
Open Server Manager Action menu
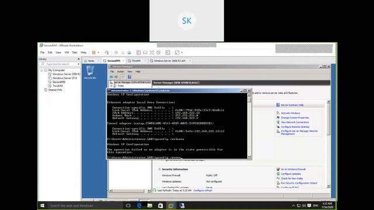(120, 72)
